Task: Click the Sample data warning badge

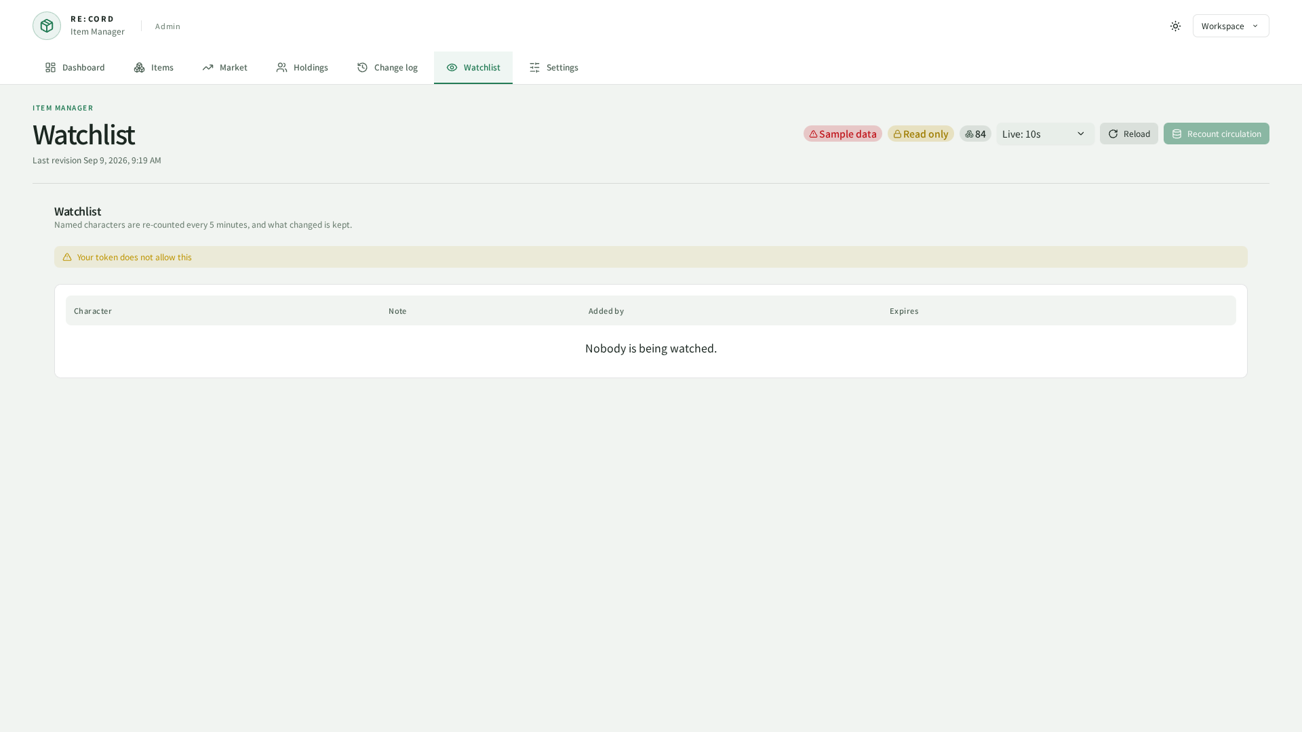Action: click(x=843, y=134)
